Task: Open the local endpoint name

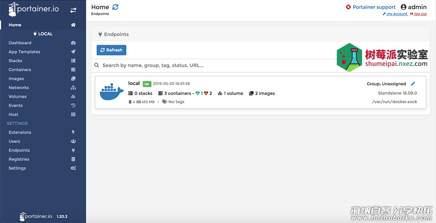Action: [x=134, y=83]
